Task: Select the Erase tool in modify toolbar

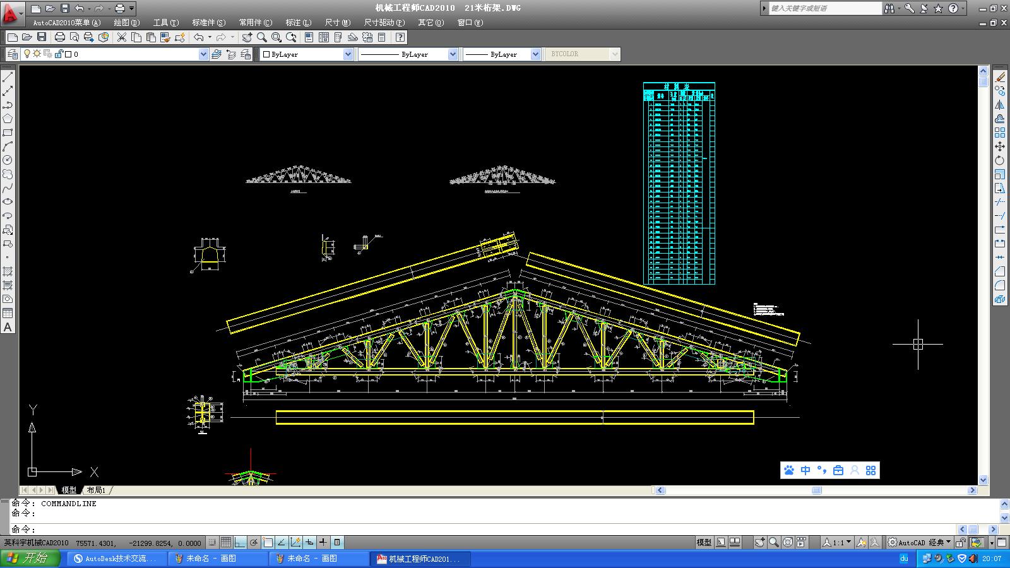Action: 1000,77
